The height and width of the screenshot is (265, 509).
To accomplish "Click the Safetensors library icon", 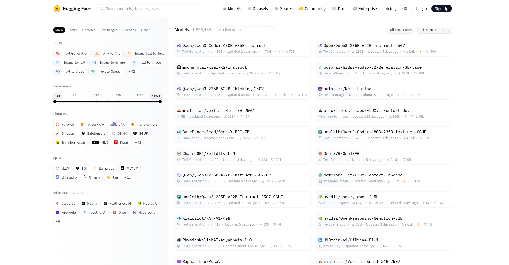I will click(83, 133).
